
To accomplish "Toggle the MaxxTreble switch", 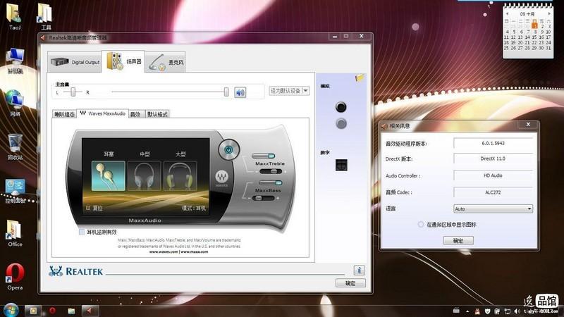I will (264, 157).
